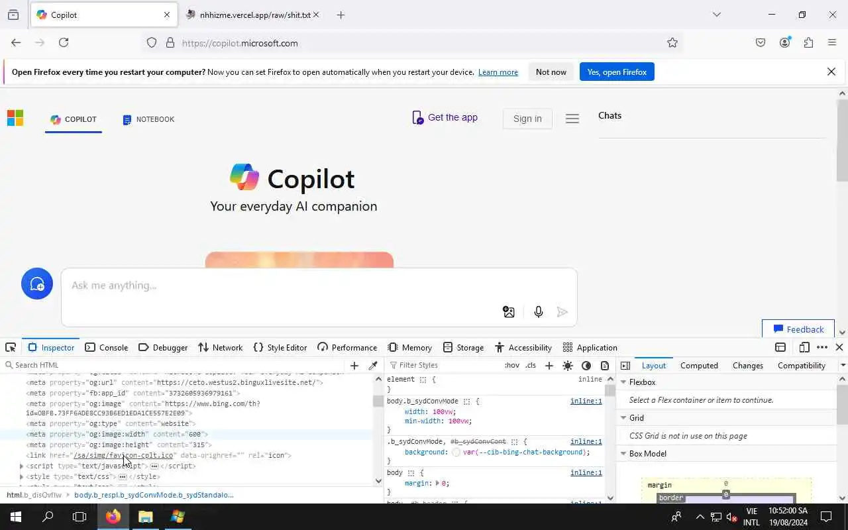The height and width of the screenshot is (530, 848).
Task: Open Firefox View icon in tab bar
Action: point(13,15)
